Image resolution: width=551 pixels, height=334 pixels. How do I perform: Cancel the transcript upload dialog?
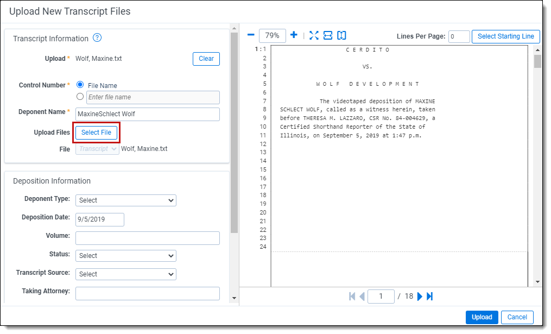(517, 317)
